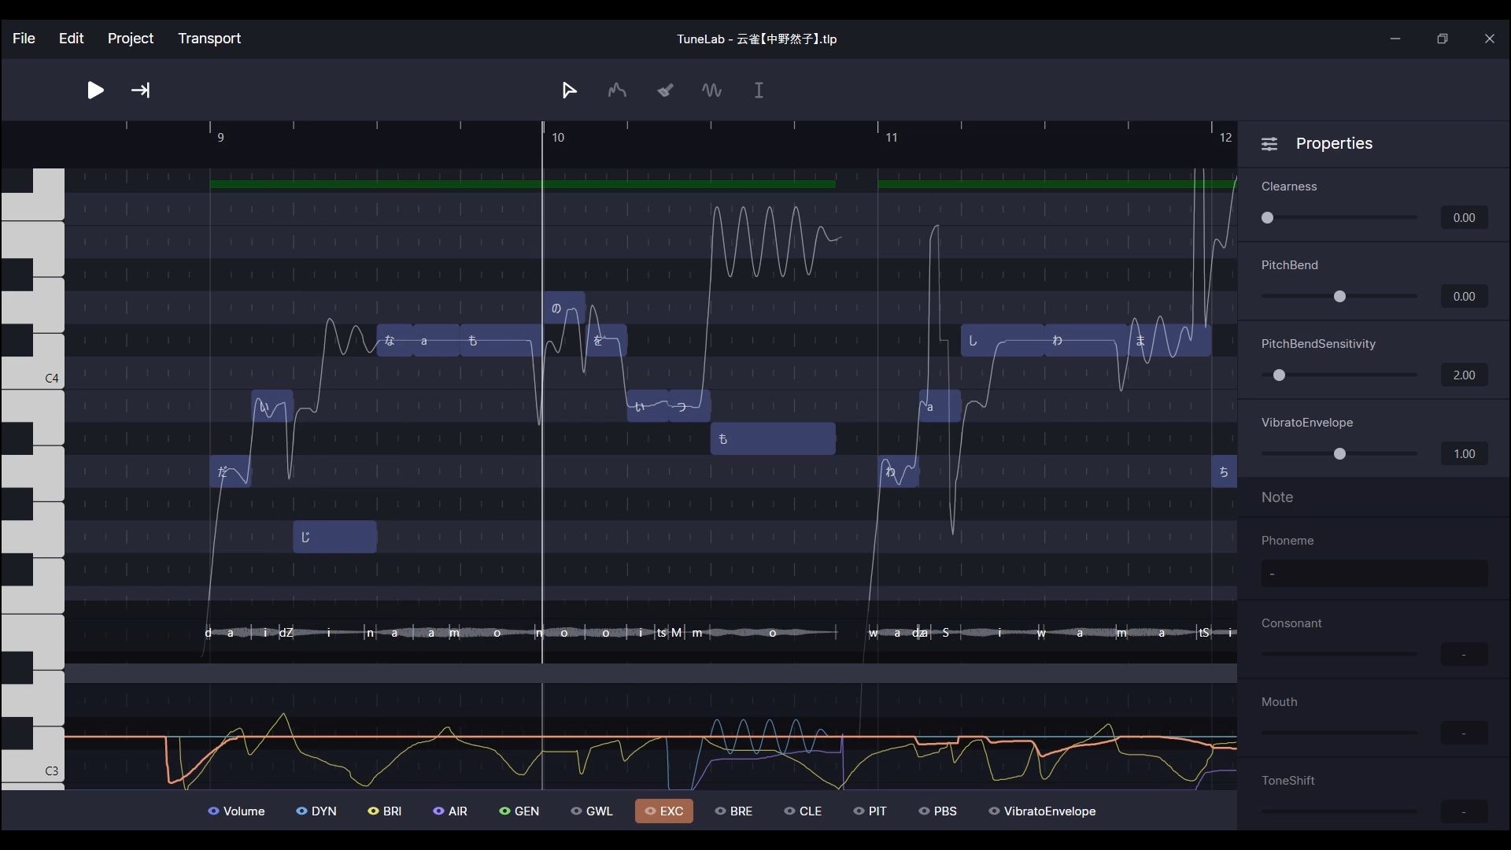Select the じ note in the piano roll

(334, 537)
